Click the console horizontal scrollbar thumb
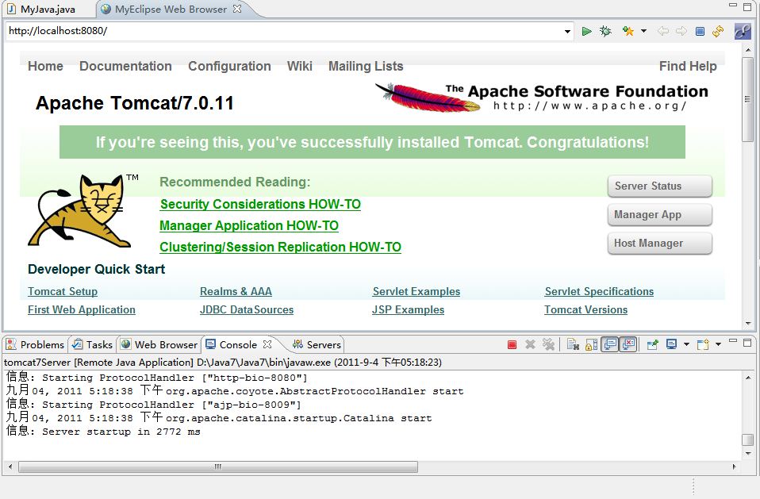 (x=218, y=466)
